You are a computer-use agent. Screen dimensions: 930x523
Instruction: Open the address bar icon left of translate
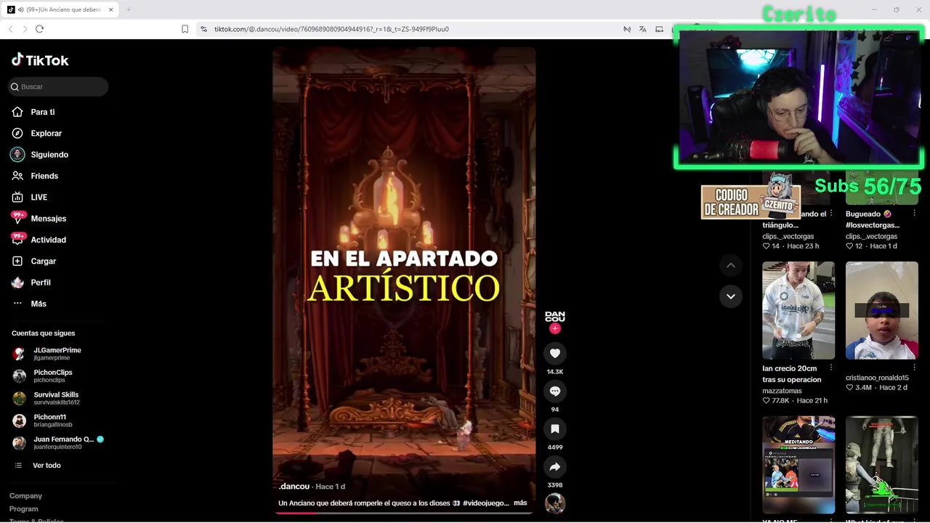coord(626,29)
